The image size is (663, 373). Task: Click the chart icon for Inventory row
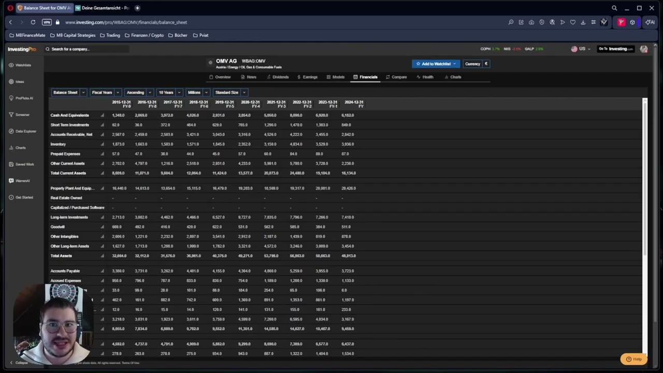pos(102,145)
